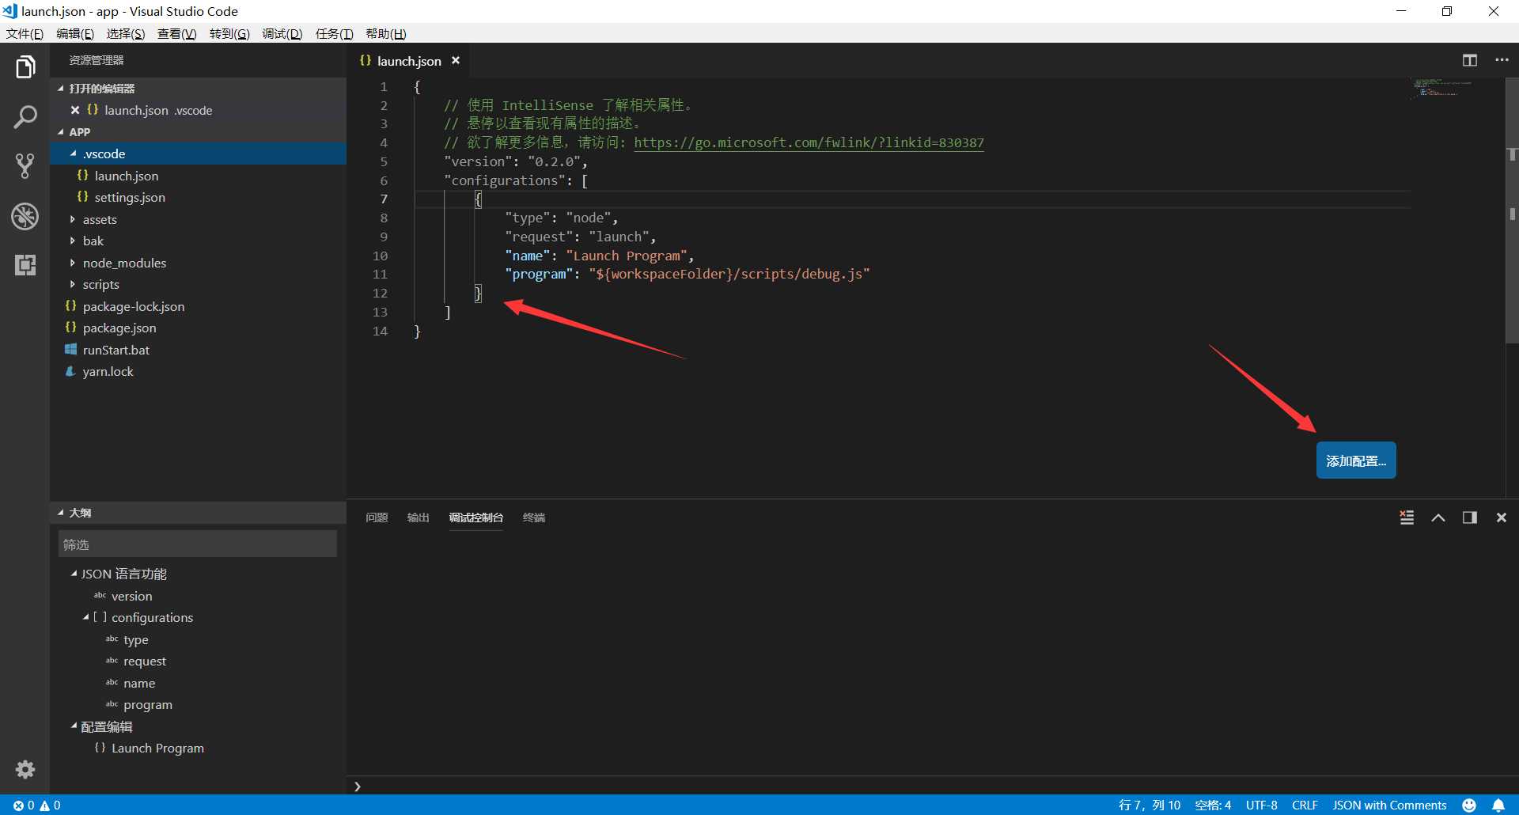Switch to the 问题 panel tab
Viewport: 1519px width, 815px height.
(377, 517)
